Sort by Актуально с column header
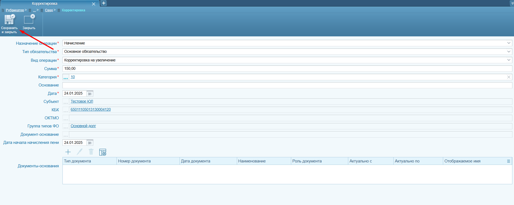 tap(371, 161)
